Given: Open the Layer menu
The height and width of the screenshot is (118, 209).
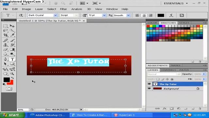Looking at the screenshot, I should click(39, 9).
